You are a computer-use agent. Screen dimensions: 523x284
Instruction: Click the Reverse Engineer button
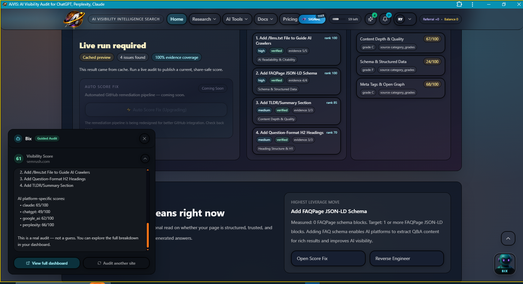406,258
